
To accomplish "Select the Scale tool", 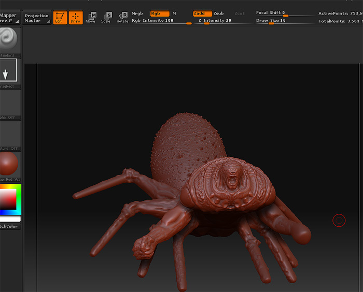I will [106, 18].
